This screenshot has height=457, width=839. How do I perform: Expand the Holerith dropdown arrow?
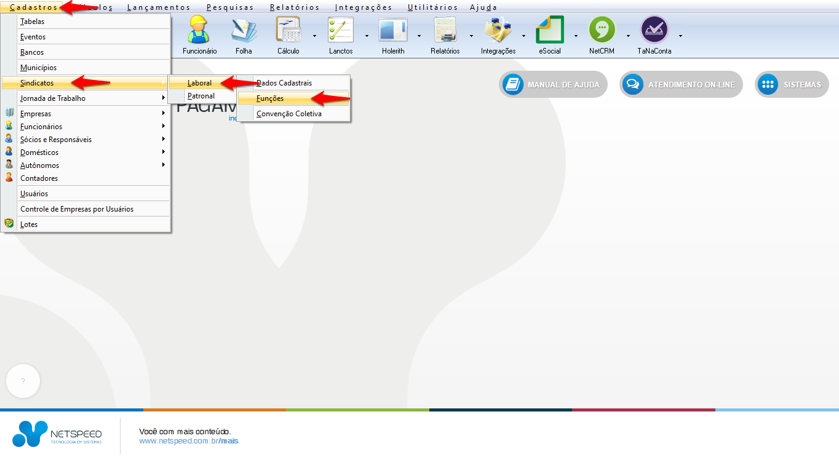point(419,35)
